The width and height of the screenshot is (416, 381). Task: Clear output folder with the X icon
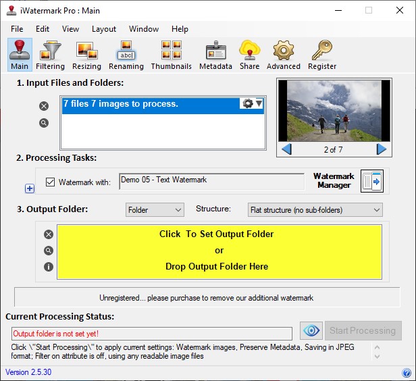point(49,234)
